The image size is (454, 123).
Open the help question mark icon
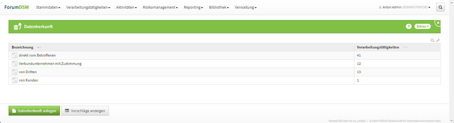click(x=409, y=26)
